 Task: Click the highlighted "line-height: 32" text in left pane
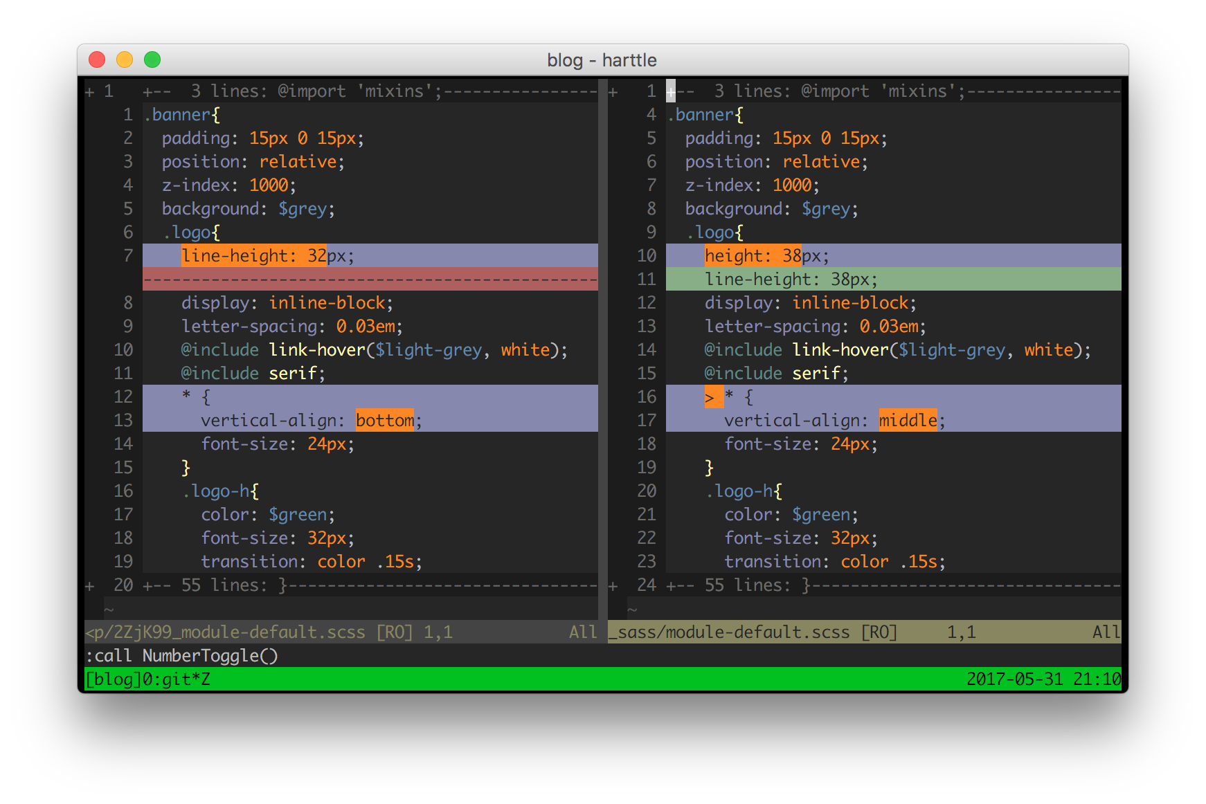(253, 256)
